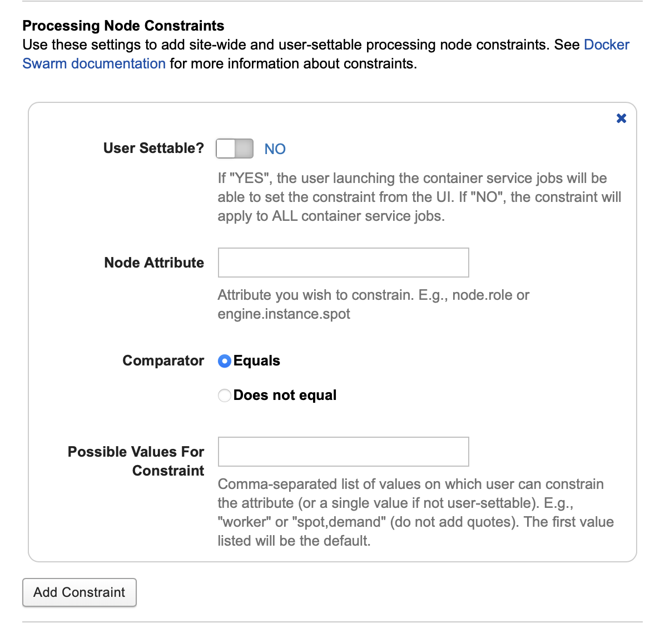Click the User Settable? field label

(153, 149)
